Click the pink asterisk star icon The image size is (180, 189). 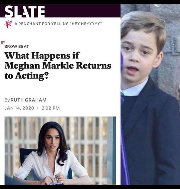click(x=8, y=24)
